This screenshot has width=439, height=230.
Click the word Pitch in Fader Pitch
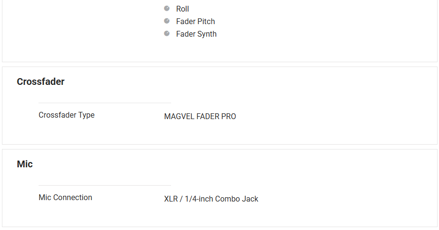(205, 21)
